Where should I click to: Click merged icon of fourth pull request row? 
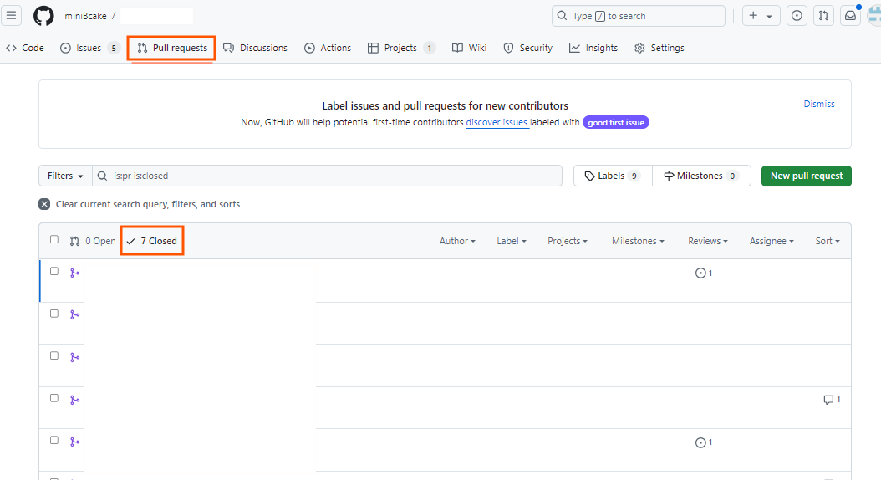tap(74, 401)
